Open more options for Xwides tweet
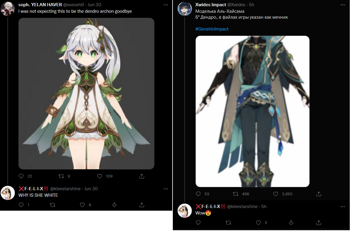The height and width of the screenshot is (232, 351). [x=343, y=5]
